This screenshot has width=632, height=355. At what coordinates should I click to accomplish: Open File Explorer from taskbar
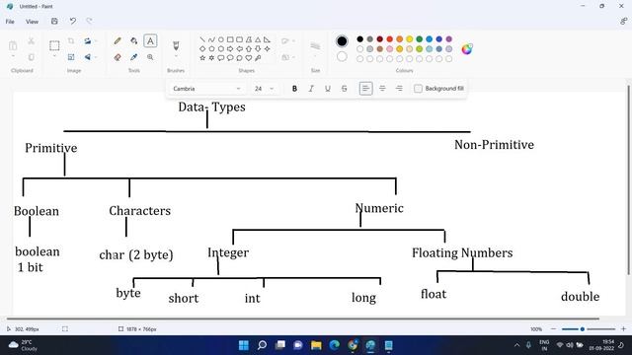point(316,345)
